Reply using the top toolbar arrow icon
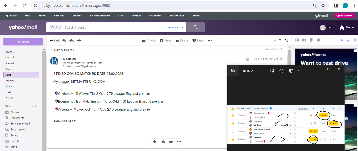The height and width of the screenshot is (151, 358). click(64, 40)
